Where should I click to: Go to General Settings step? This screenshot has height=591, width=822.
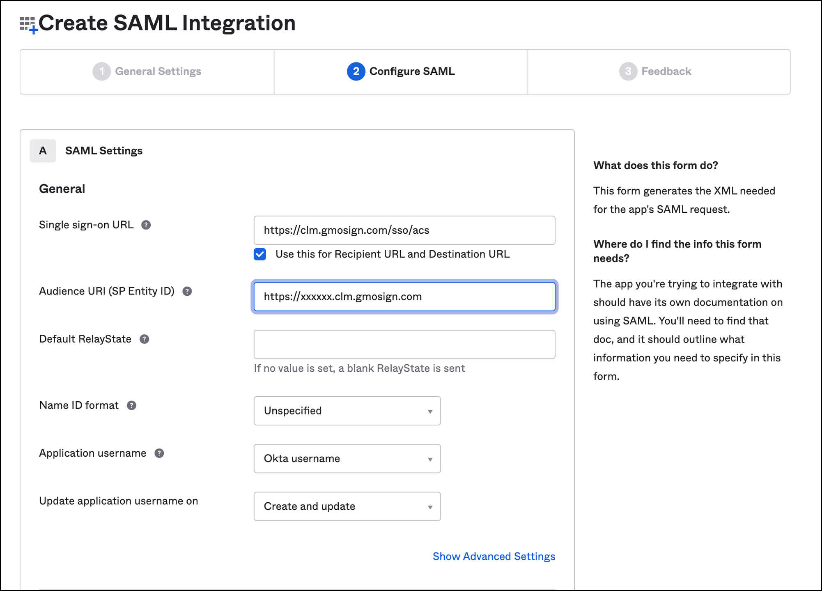147,71
